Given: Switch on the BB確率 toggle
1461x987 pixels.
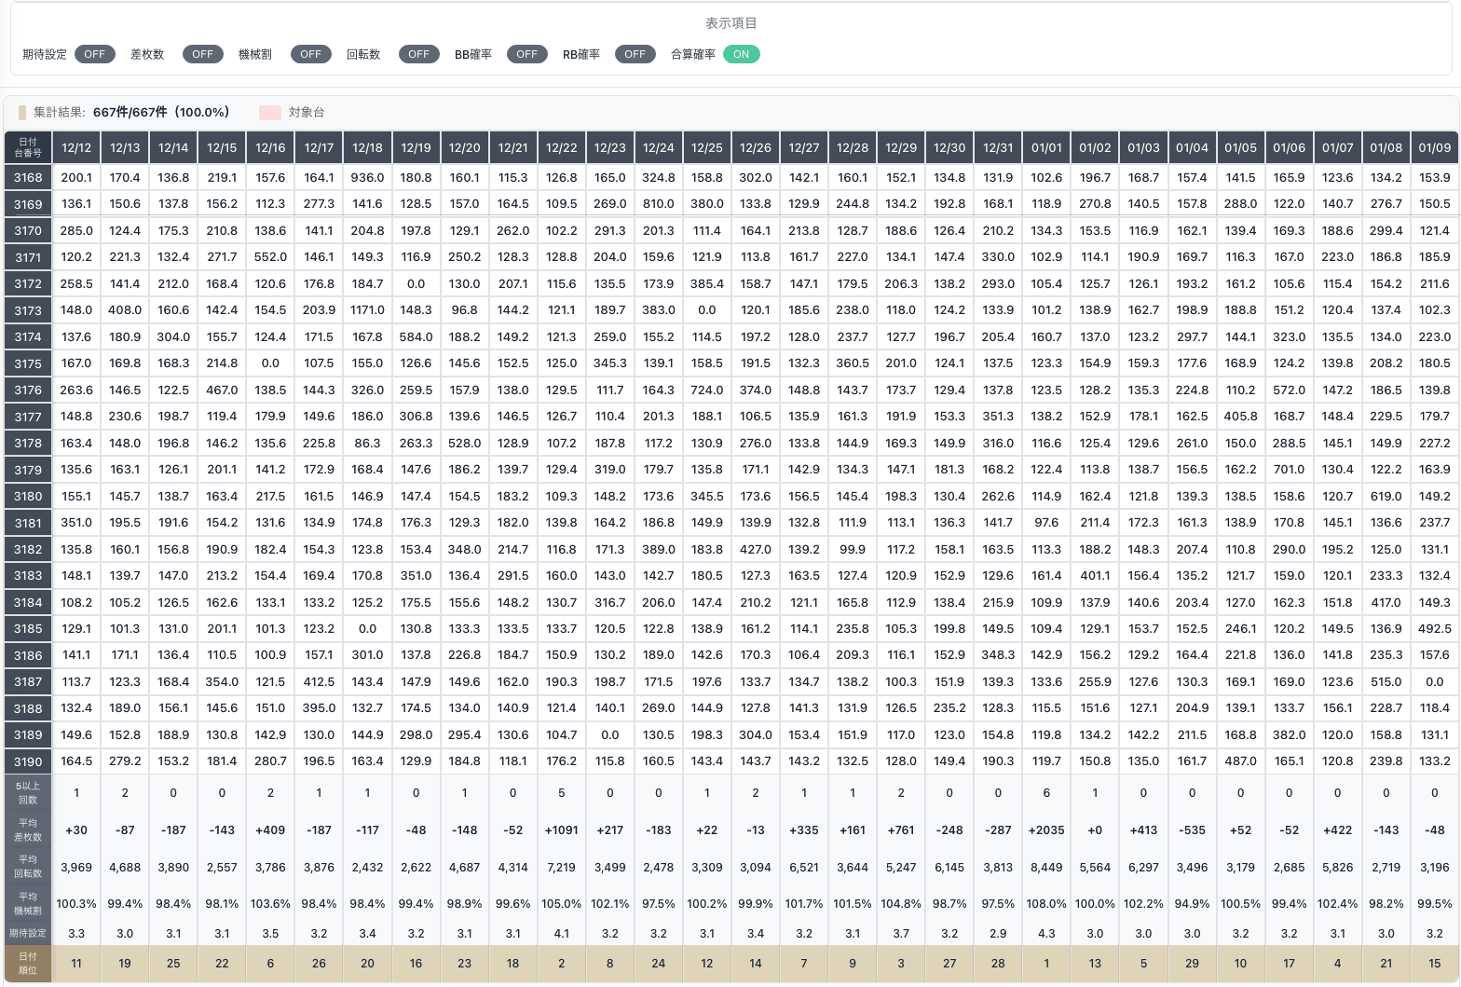Looking at the screenshot, I should click(x=526, y=54).
